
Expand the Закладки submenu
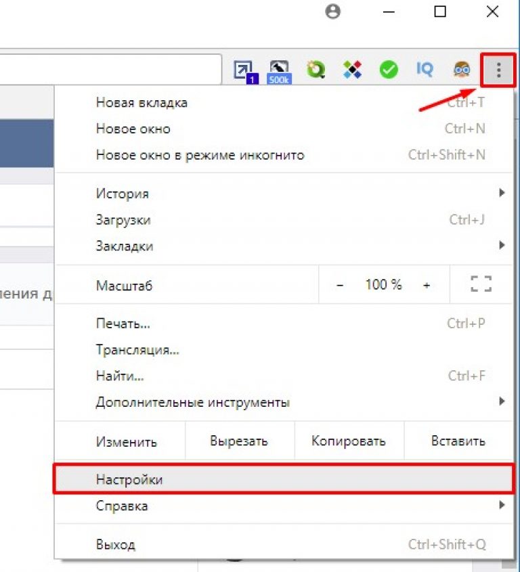(x=284, y=246)
